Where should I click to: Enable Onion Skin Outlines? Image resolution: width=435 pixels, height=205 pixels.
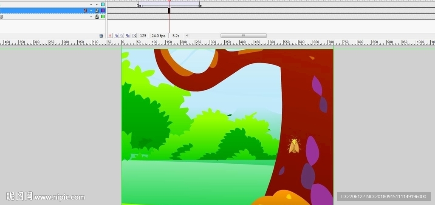[x=121, y=36]
